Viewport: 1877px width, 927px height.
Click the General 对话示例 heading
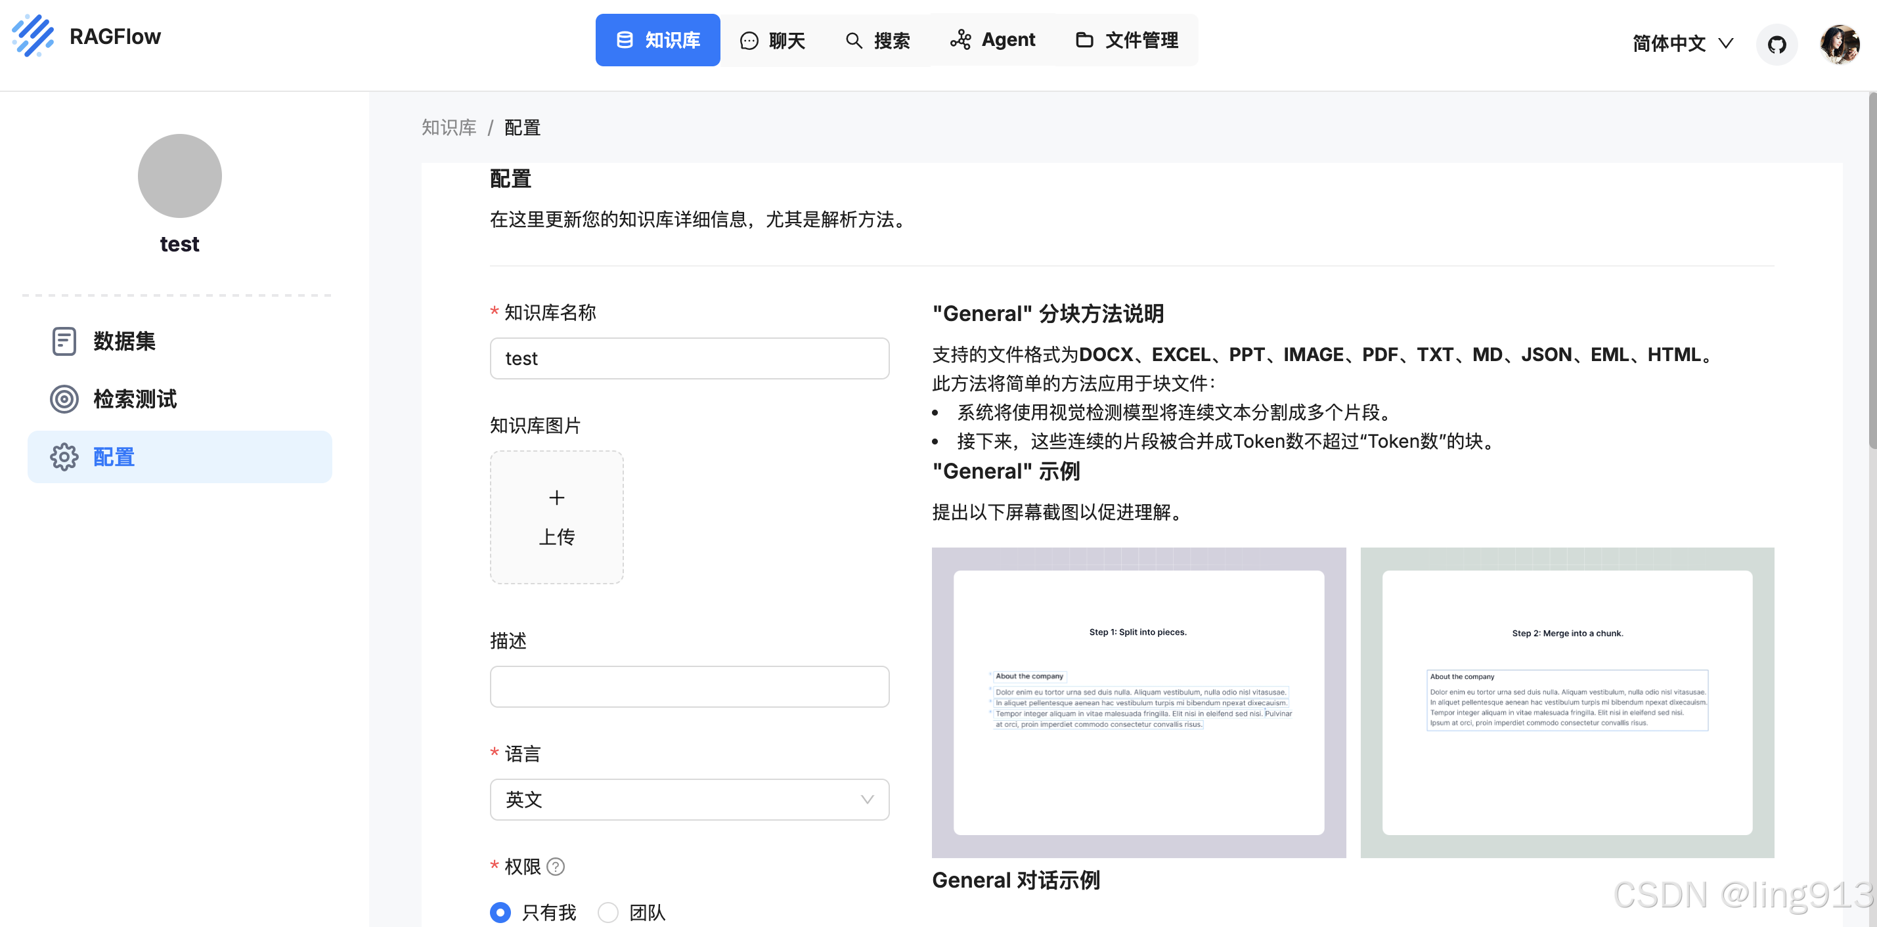click(1017, 880)
